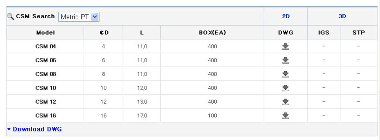Click the DWG column header
380x140 pixels.
click(x=286, y=33)
